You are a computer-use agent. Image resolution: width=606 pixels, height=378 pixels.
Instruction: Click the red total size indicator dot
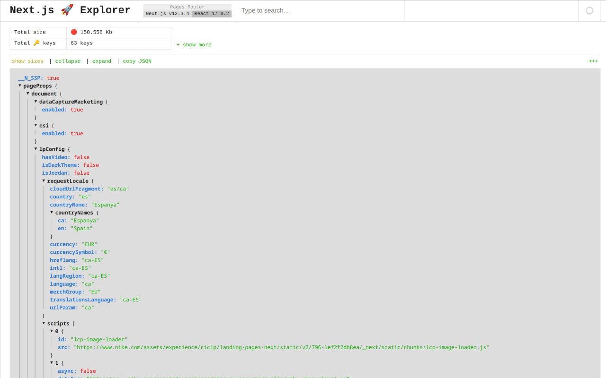[74, 32]
